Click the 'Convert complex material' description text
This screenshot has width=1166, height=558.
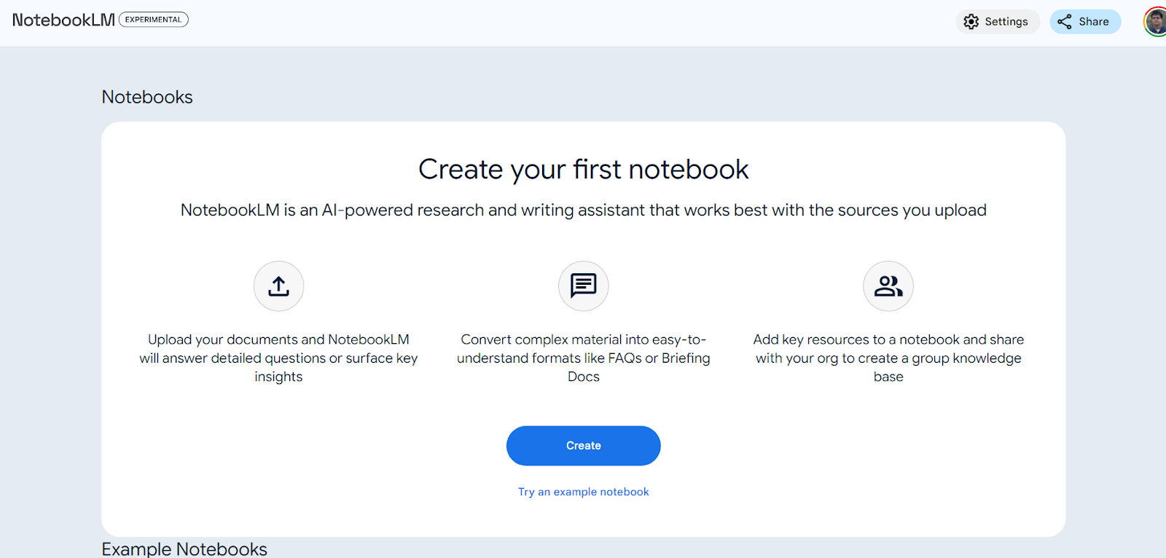(584, 358)
